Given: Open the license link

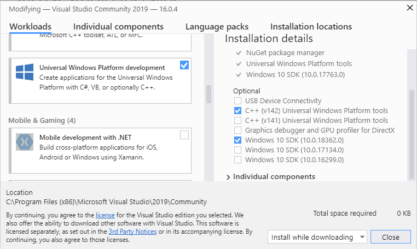Looking at the screenshot, I should (105, 215).
